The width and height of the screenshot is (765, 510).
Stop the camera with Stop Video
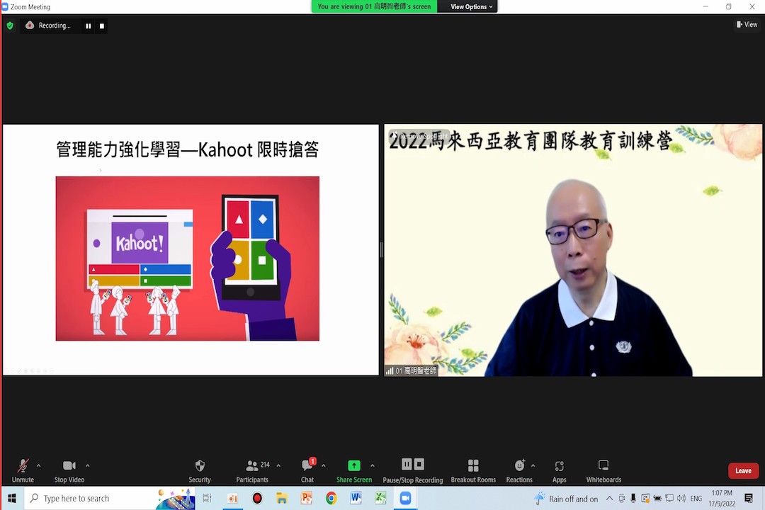click(69, 470)
